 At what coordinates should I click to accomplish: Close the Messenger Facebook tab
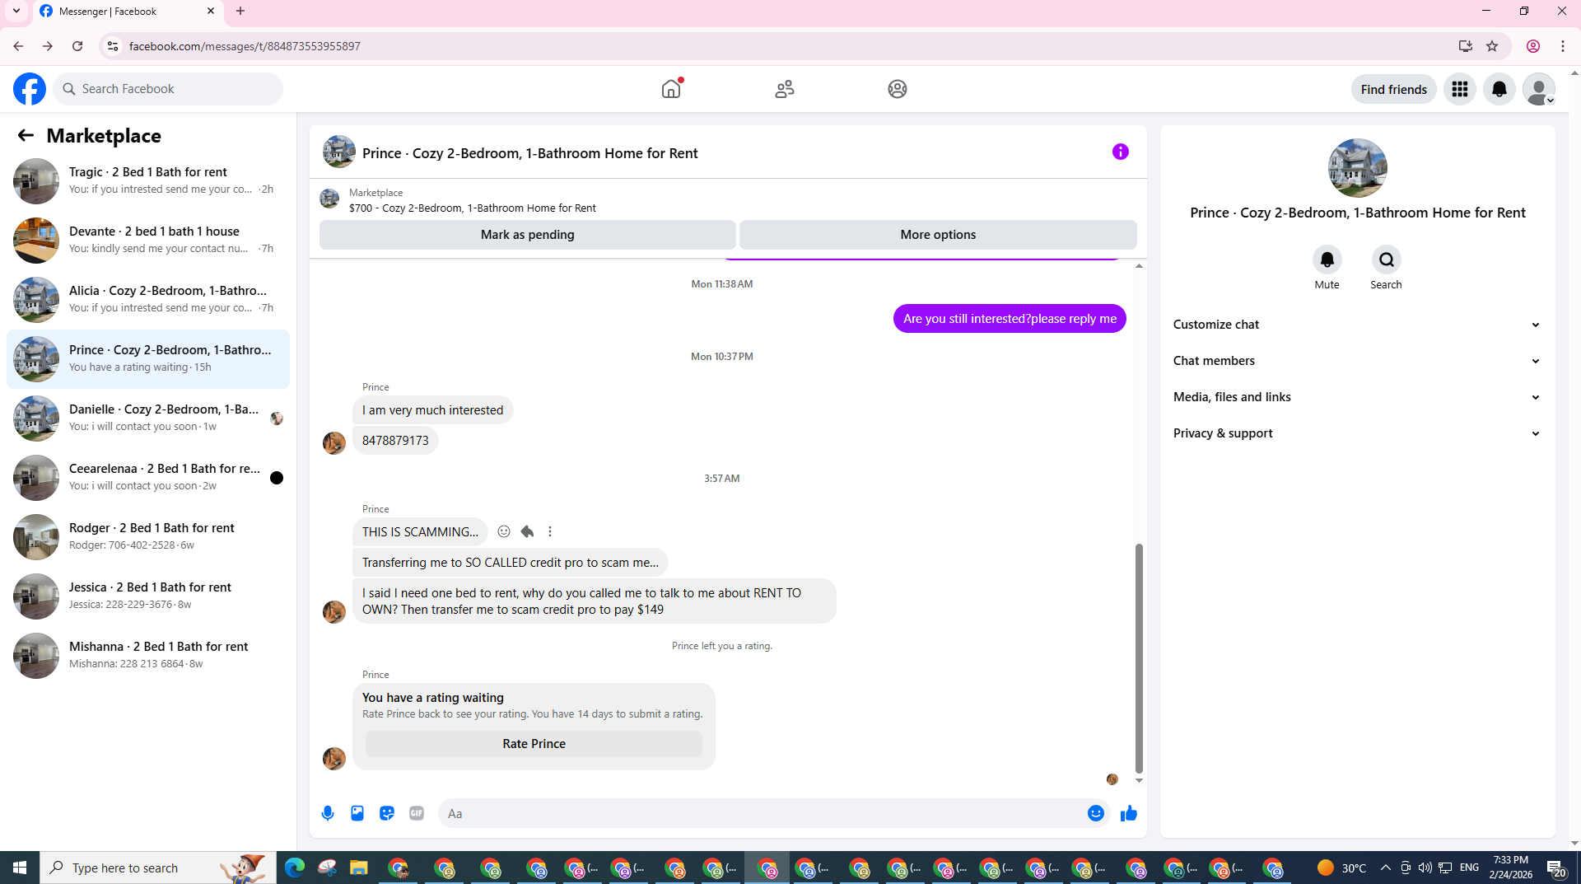[211, 12]
